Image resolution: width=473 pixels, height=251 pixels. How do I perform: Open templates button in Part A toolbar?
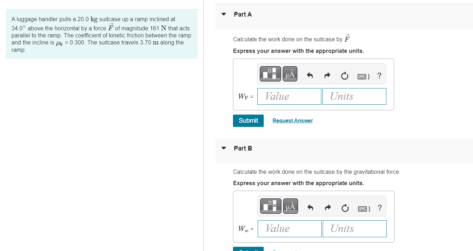point(271,74)
